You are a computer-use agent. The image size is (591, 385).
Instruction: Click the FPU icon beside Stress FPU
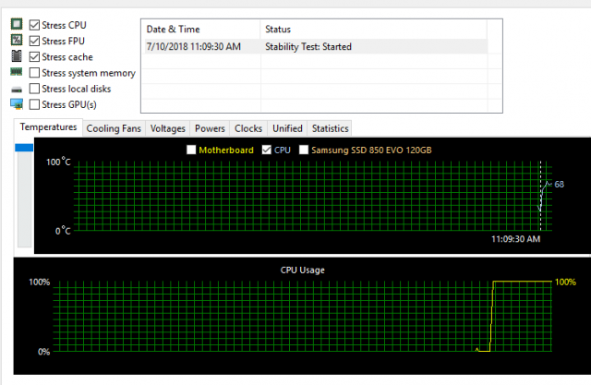[17, 41]
